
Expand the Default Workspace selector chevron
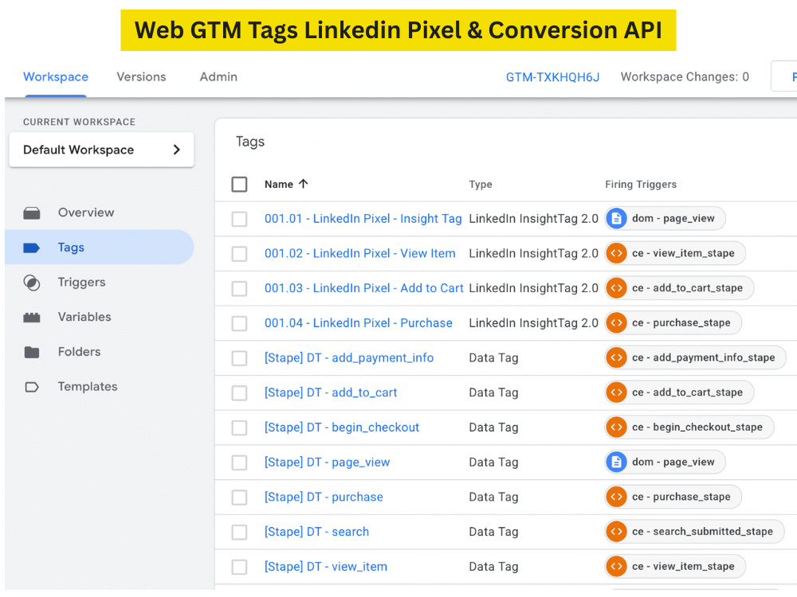[x=176, y=150]
